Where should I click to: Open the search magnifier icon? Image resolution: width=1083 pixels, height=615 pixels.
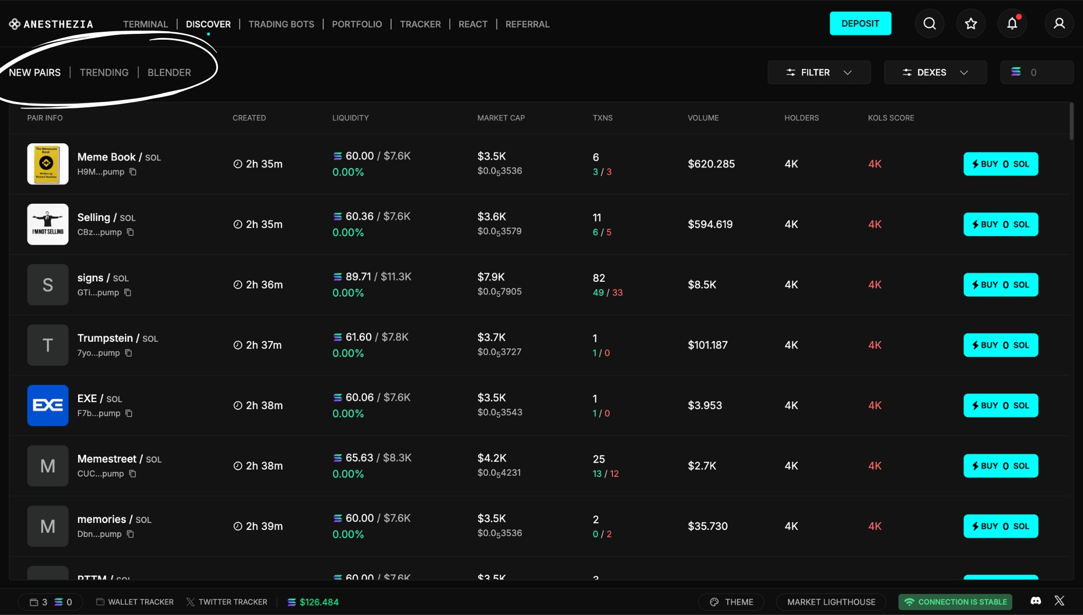click(929, 23)
